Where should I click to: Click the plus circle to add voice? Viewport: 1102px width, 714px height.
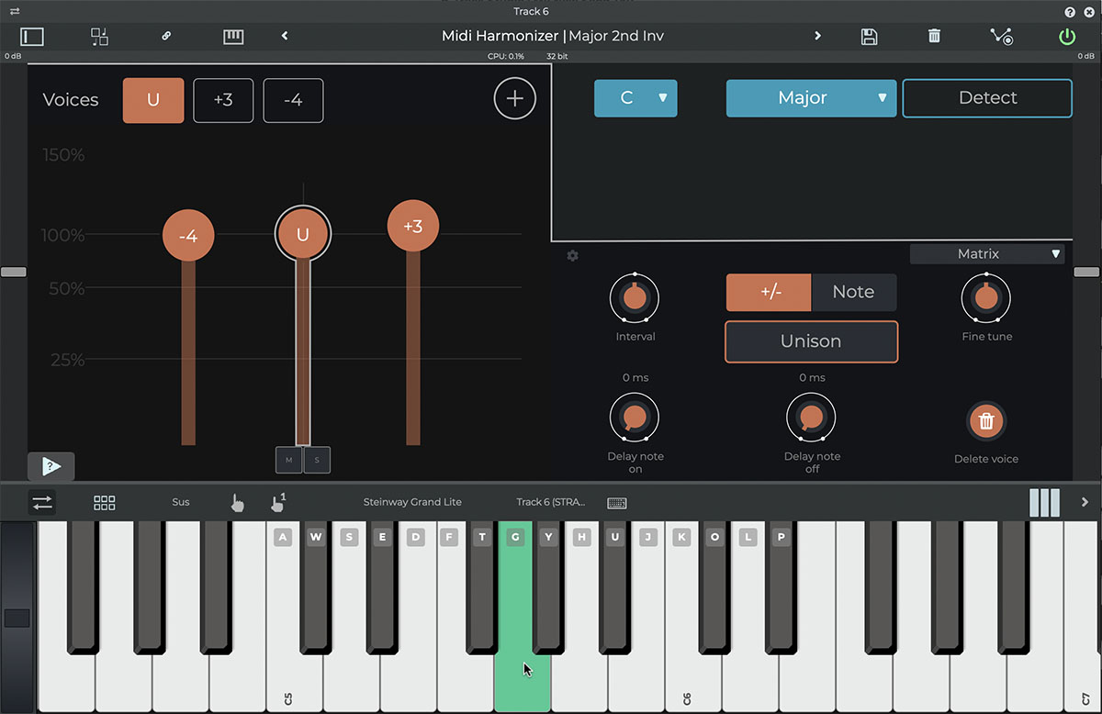(x=514, y=99)
